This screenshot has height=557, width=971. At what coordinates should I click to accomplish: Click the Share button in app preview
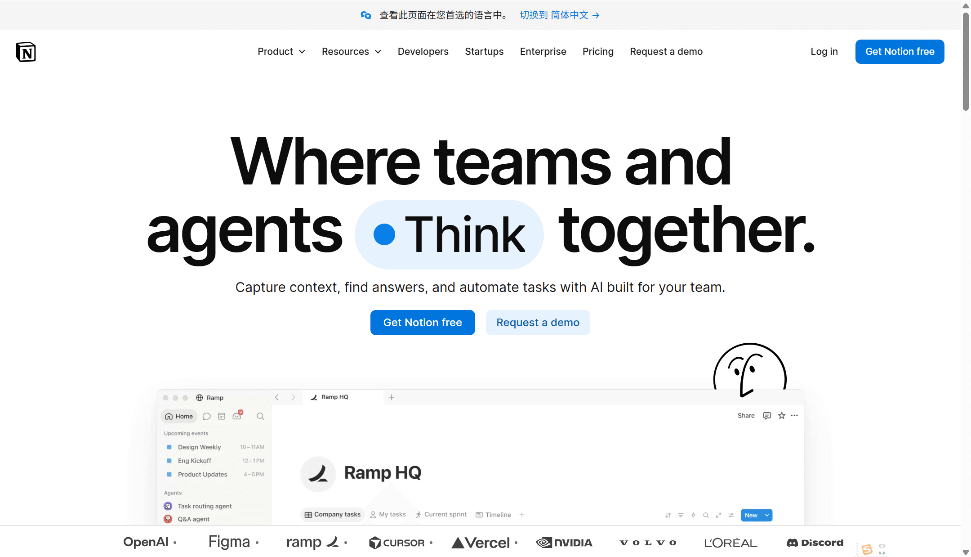pos(746,416)
